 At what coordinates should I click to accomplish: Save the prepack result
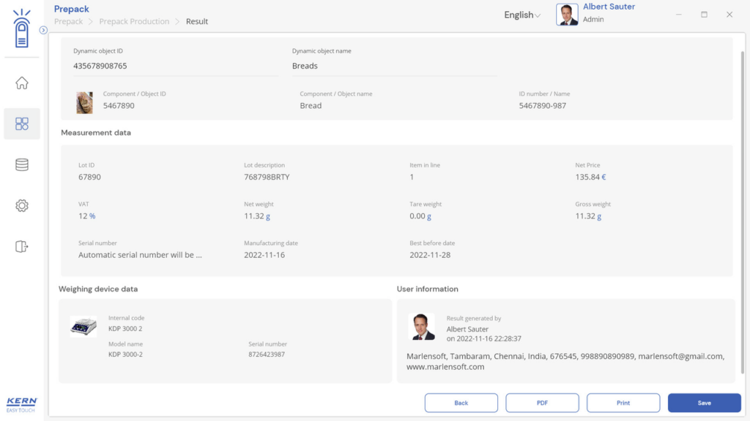coord(704,403)
